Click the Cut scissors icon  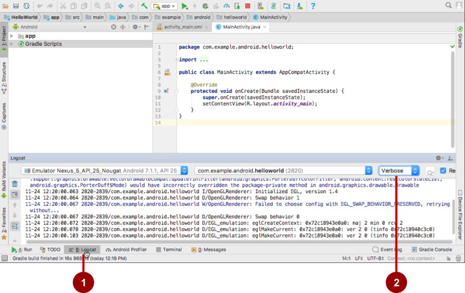pyautogui.click(x=63, y=6)
